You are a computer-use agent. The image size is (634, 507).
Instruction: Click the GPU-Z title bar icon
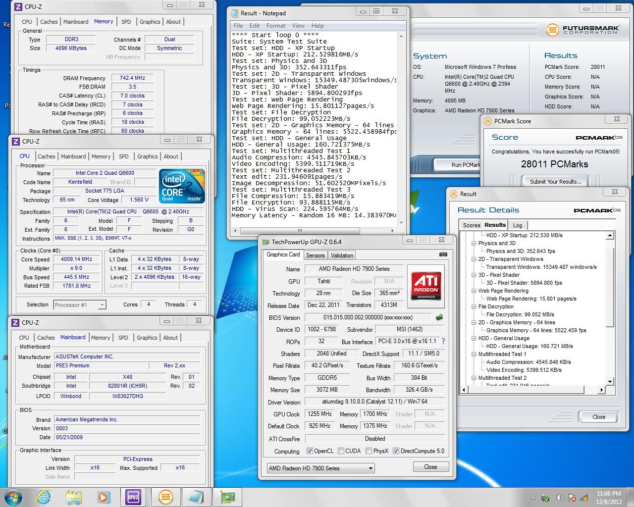coord(266,242)
